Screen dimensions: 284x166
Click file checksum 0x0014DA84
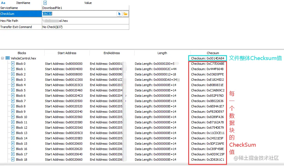[x=208, y=58]
